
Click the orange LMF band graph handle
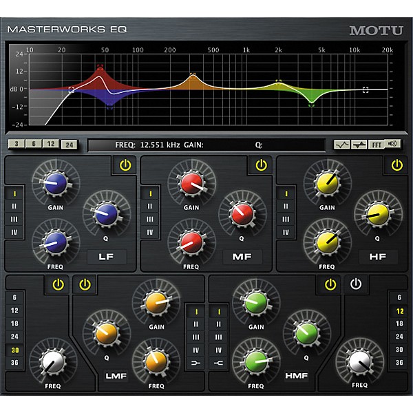coord(193,76)
